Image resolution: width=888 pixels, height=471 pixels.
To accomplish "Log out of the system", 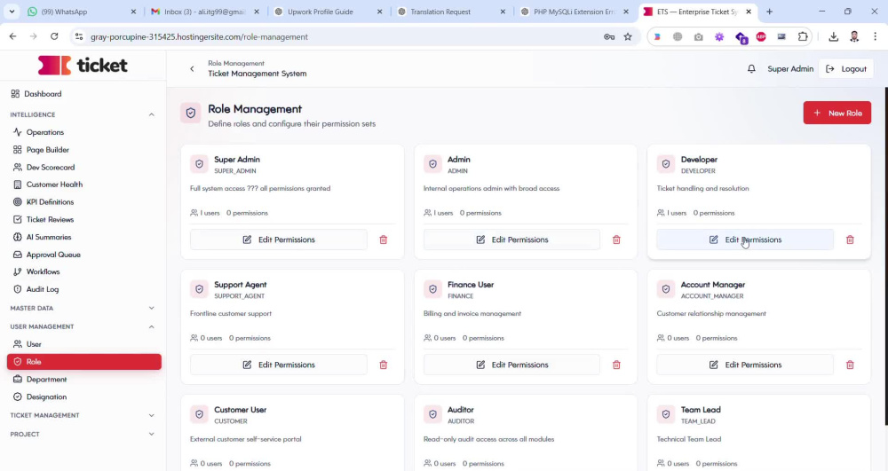I will (846, 69).
